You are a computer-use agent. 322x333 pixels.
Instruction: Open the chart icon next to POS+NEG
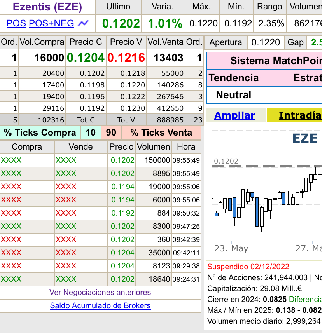83,23
